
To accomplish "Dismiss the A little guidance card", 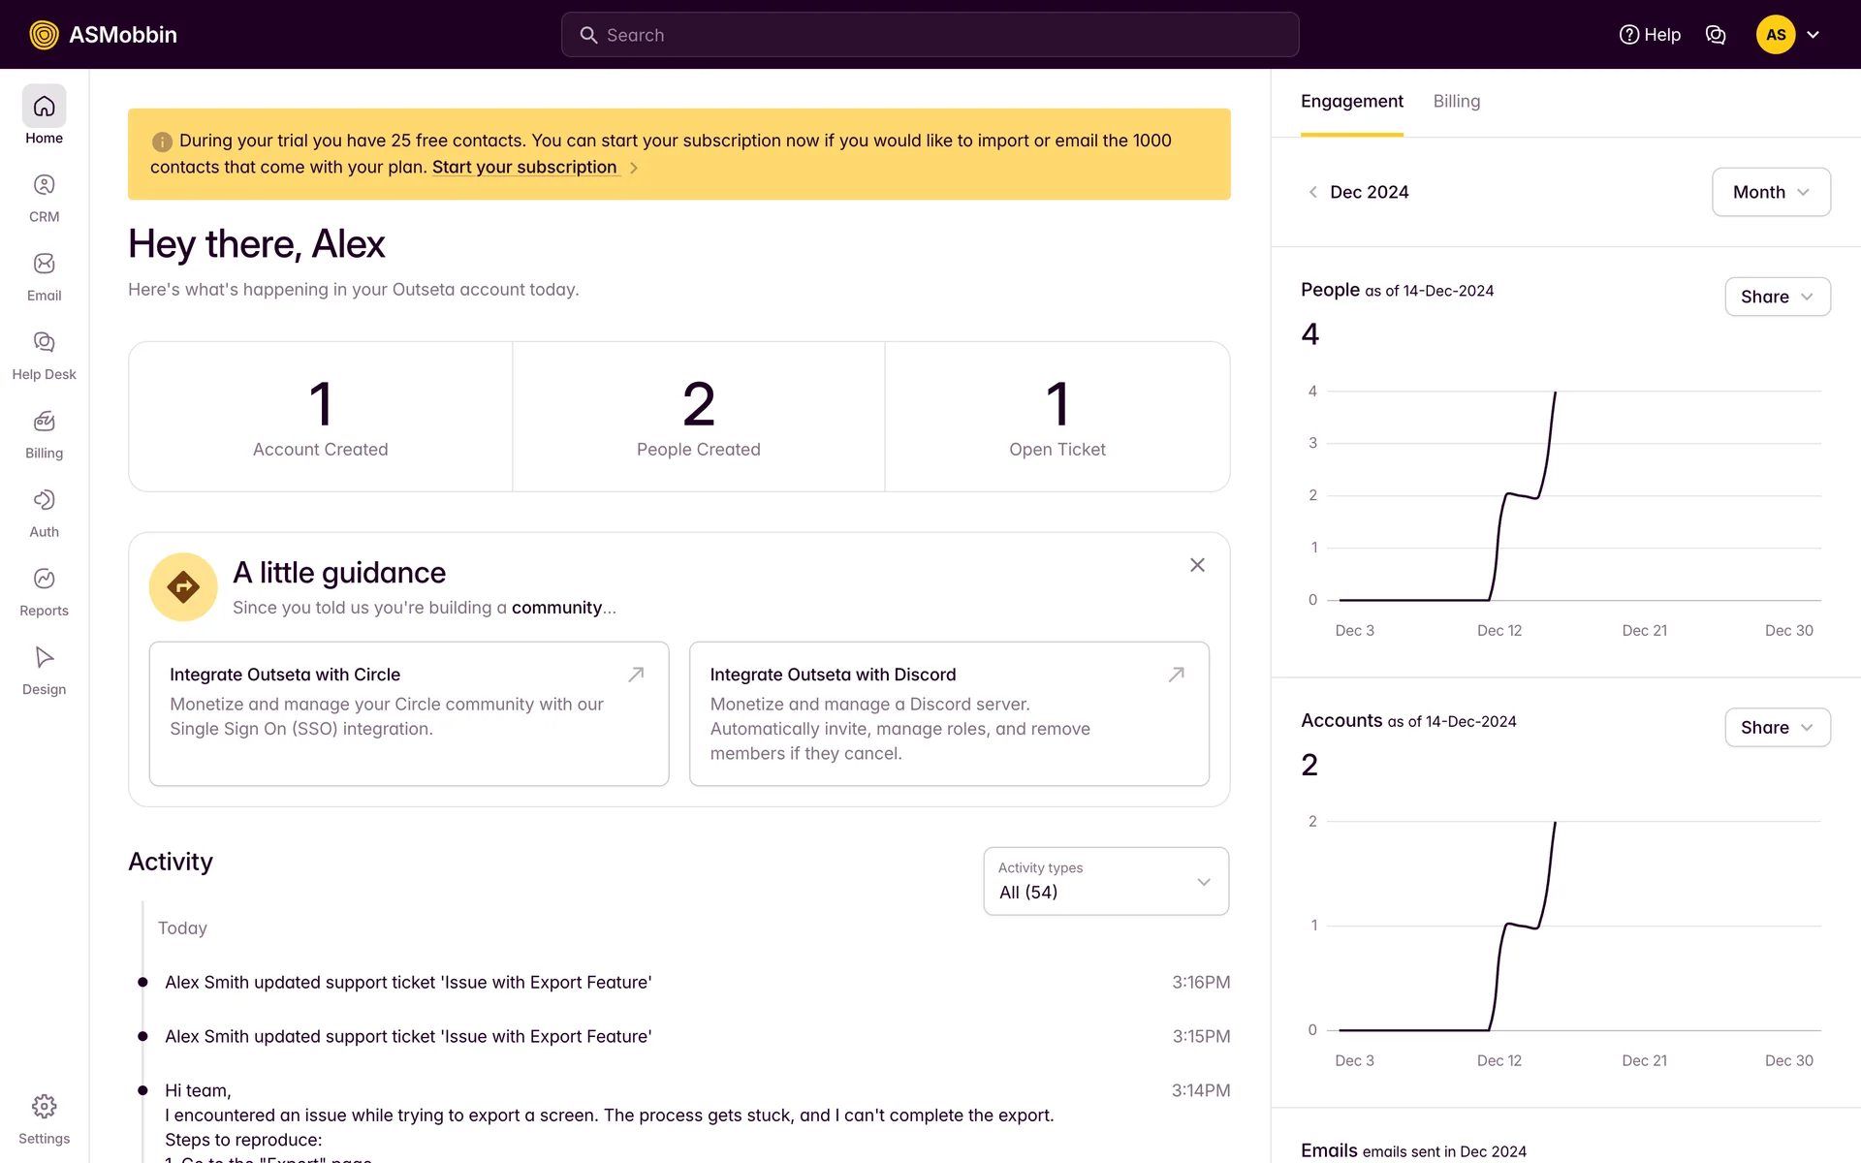I will 1197,565.
